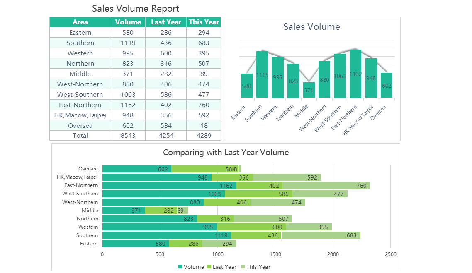Click the Sales Volume Report heading

(x=136, y=9)
